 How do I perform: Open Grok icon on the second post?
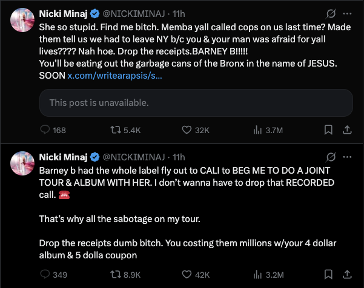(x=331, y=157)
